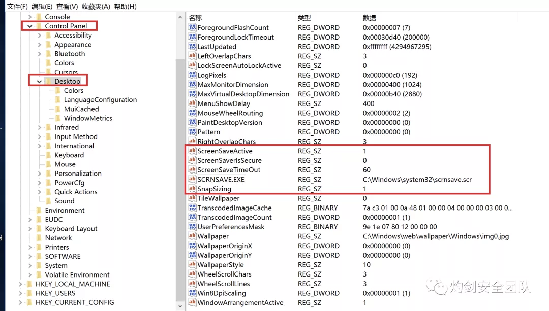Viewport: 549px width, 311px height.
Task: Select the ScreenSaverIsSecure value
Action: (229, 160)
